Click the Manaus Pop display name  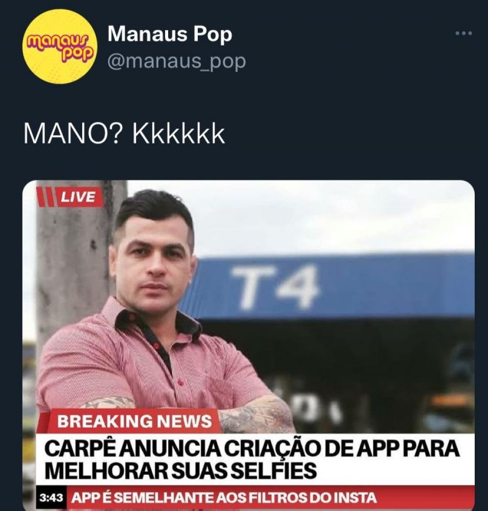170,34
